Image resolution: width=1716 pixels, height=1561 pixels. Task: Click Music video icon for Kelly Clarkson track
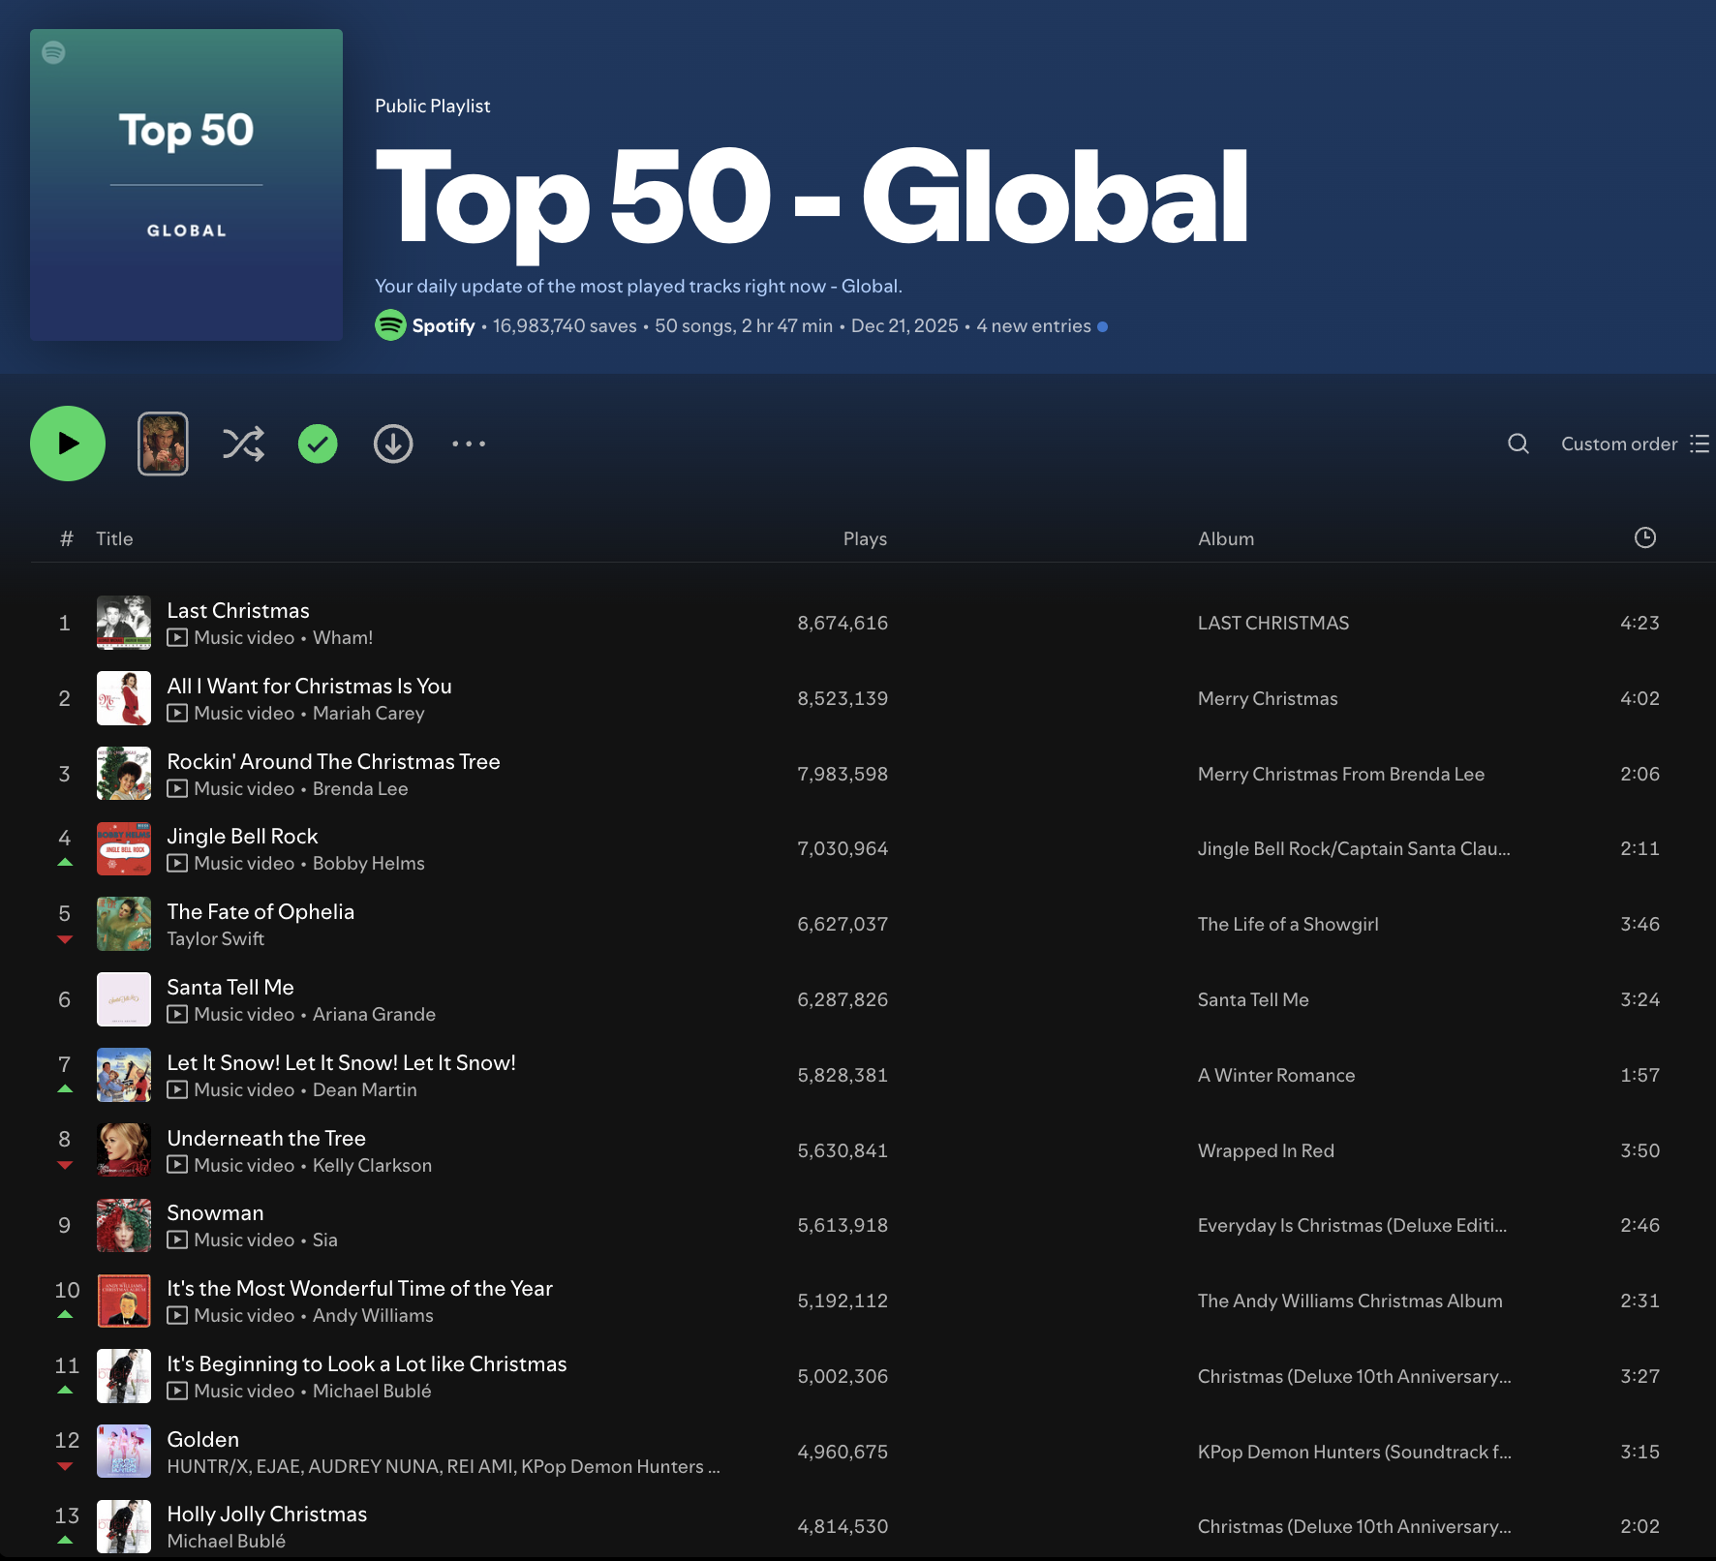[x=177, y=1165]
